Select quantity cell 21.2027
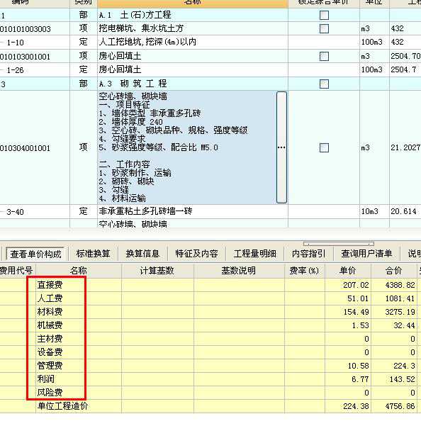This screenshot has height=421, width=421. pos(405,147)
